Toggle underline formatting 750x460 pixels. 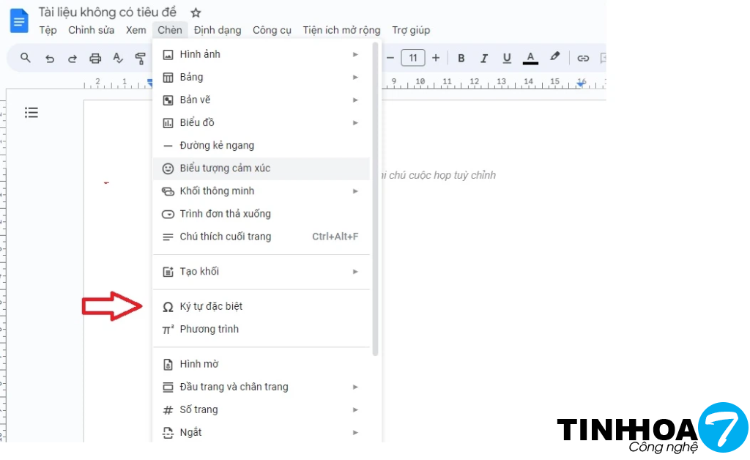pyautogui.click(x=507, y=58)
